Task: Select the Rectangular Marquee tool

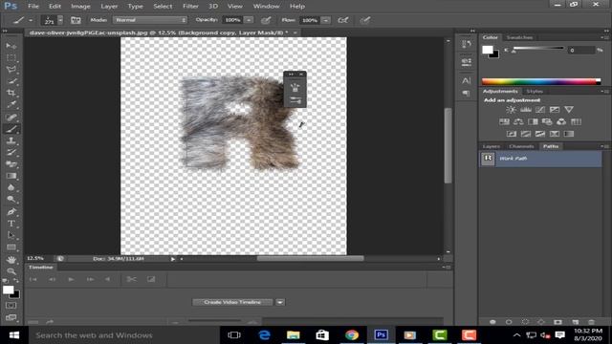Action: [x=11, y=57]
